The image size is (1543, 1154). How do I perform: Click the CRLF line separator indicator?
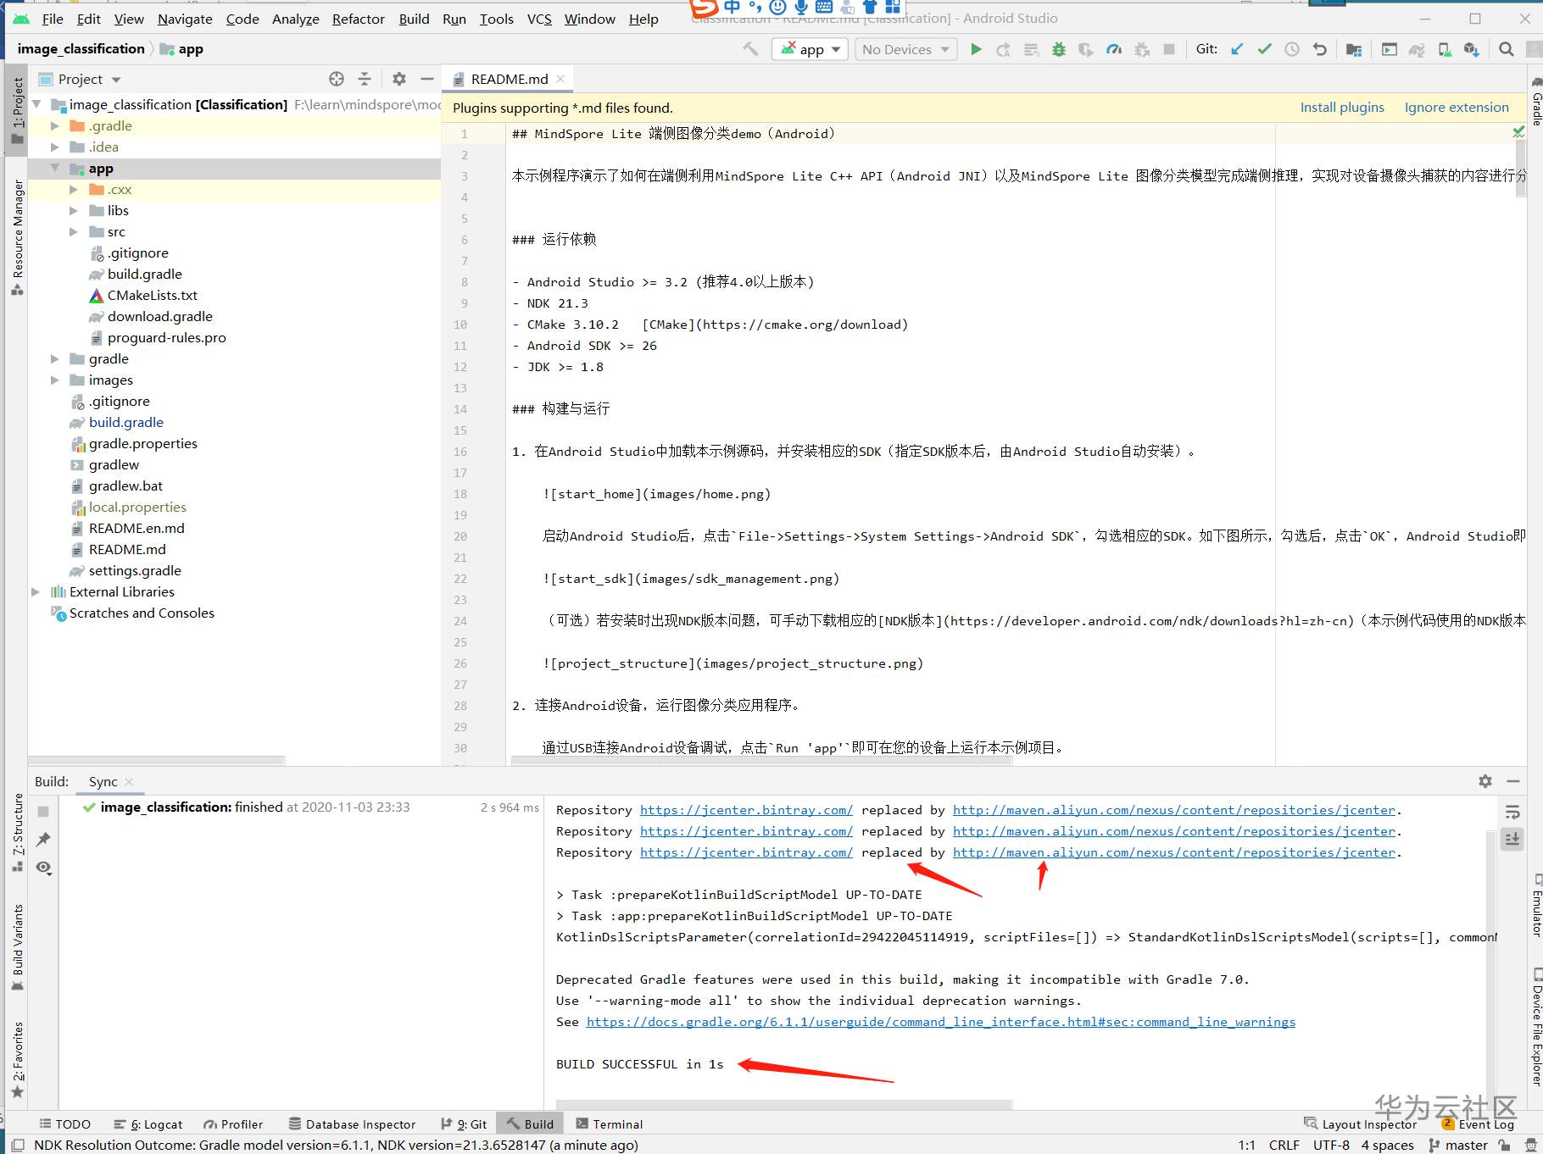(1284, 1145)
